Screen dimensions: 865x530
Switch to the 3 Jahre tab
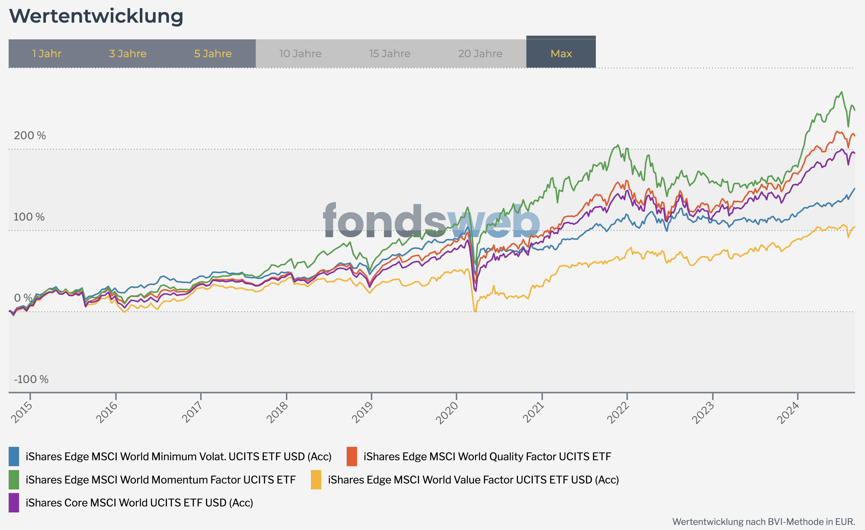coord(128,54)
